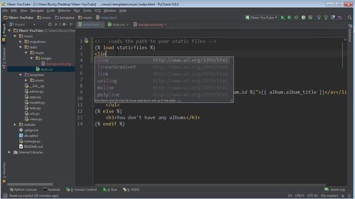Close the style.css tab
Viewport: 355px width, 199px height.
[128, 24]
